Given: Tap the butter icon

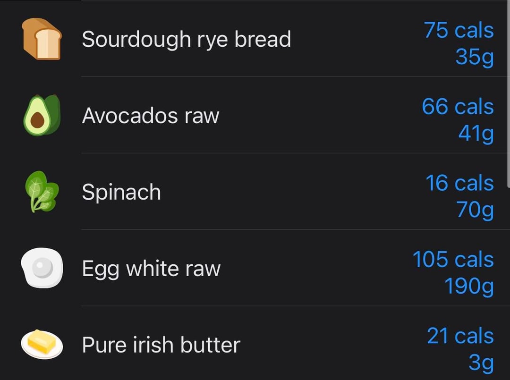Looking at the screenshot, I should tap(42, 345).
